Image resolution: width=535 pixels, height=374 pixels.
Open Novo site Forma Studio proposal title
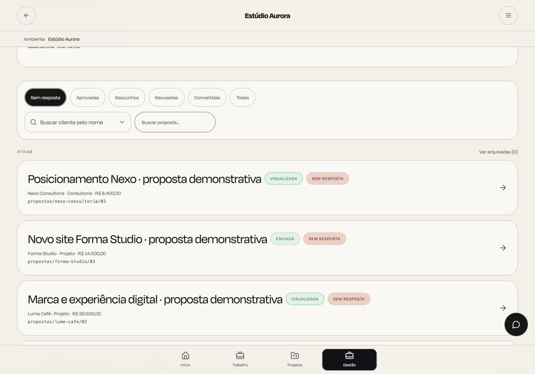coord(147,239)
